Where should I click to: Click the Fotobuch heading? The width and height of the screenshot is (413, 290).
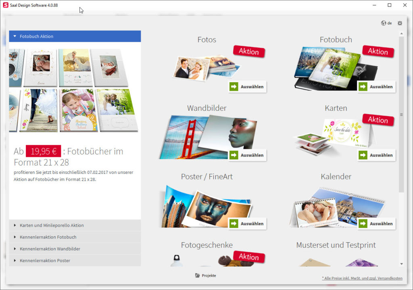[336, 40]
